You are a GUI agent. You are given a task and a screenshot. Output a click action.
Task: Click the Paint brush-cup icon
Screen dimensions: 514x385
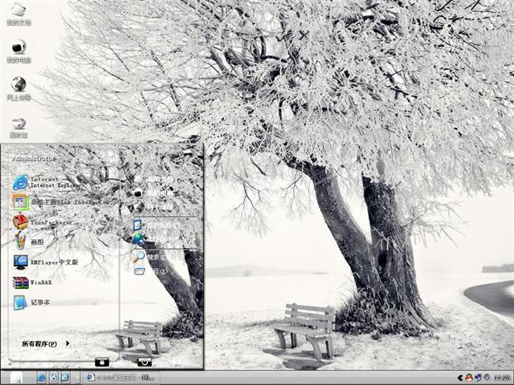click(20, 241)
